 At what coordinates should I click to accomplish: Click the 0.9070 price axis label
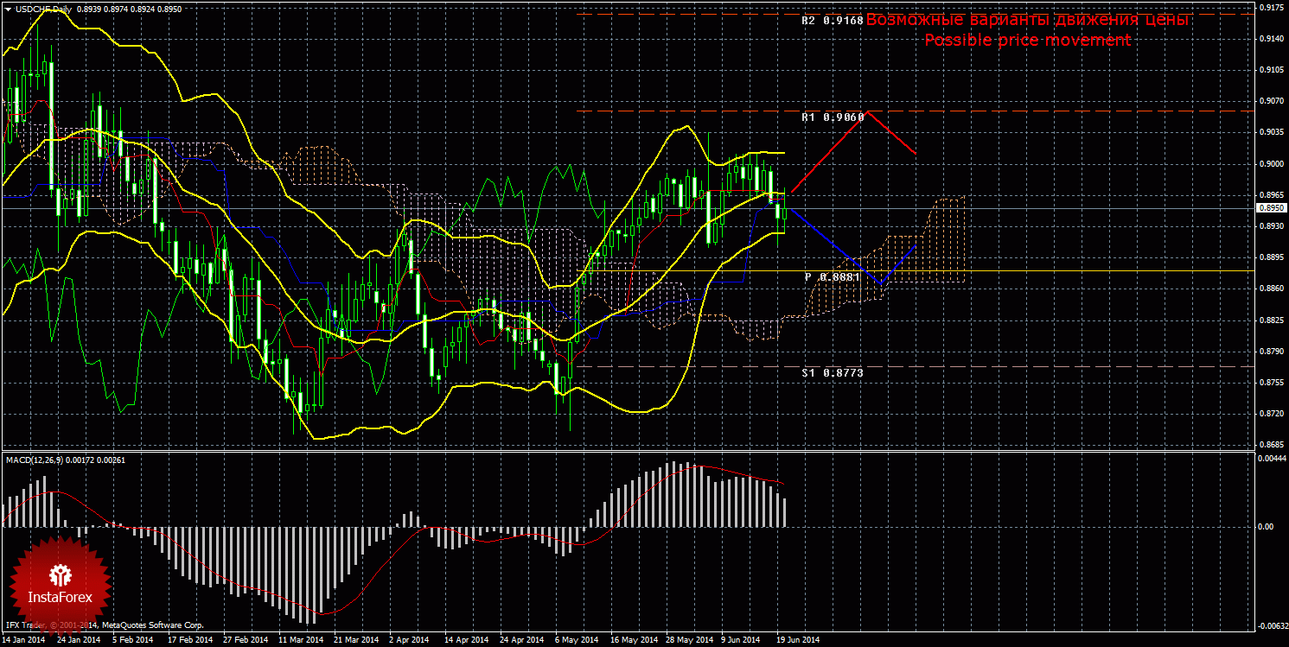coord(1270,101)
